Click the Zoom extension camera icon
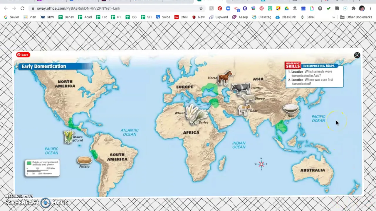The height and width of the screenshot is (211, 376). [x=228, y=8]
